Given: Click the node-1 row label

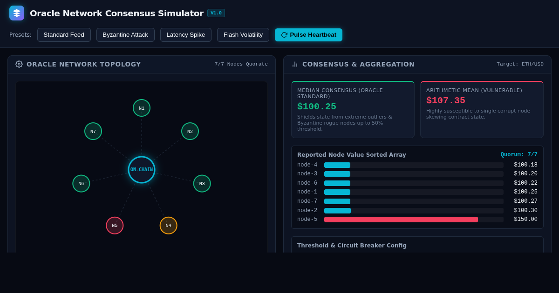Looking at the screenshot, I should click(307, 192).
